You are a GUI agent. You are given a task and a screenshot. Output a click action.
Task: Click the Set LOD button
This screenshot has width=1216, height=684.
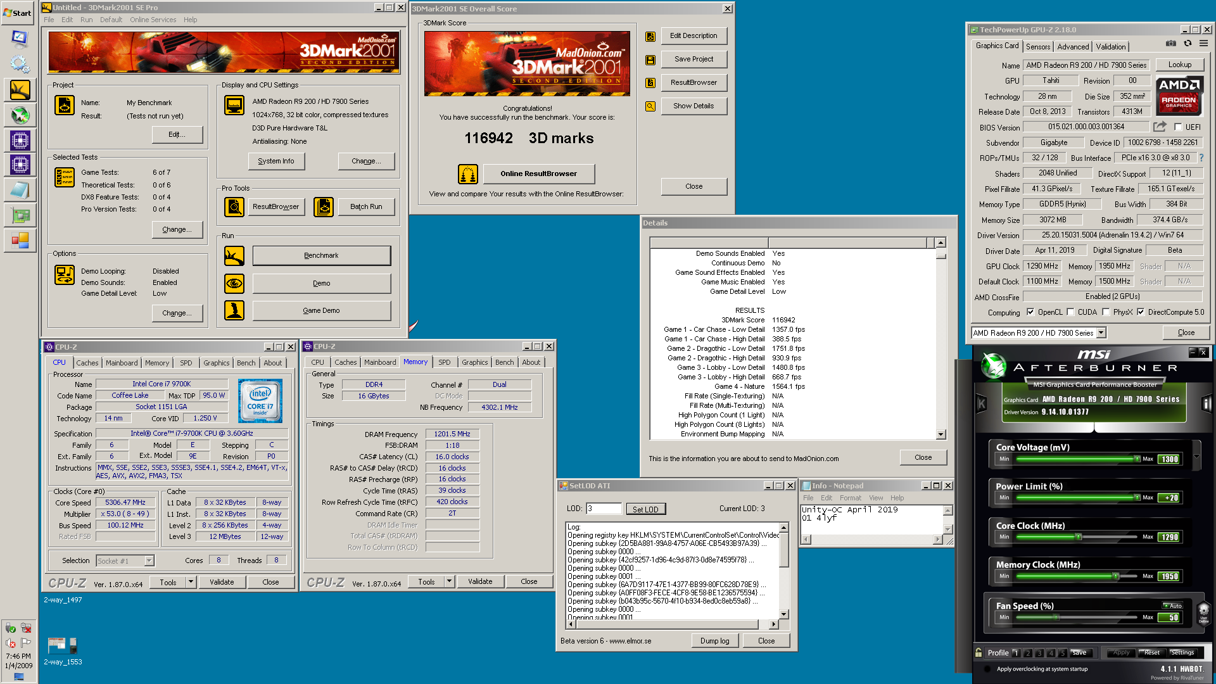(x=645, y=509)
